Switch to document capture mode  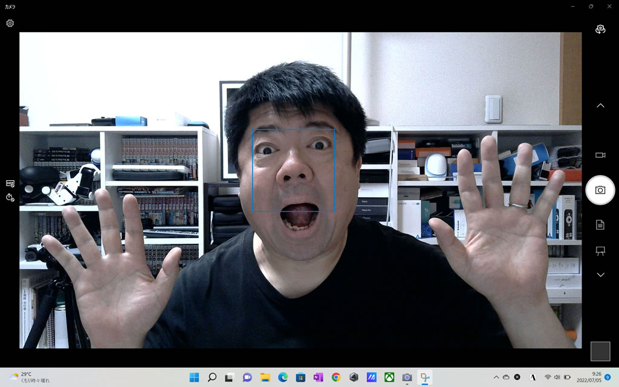pos(600,225)
